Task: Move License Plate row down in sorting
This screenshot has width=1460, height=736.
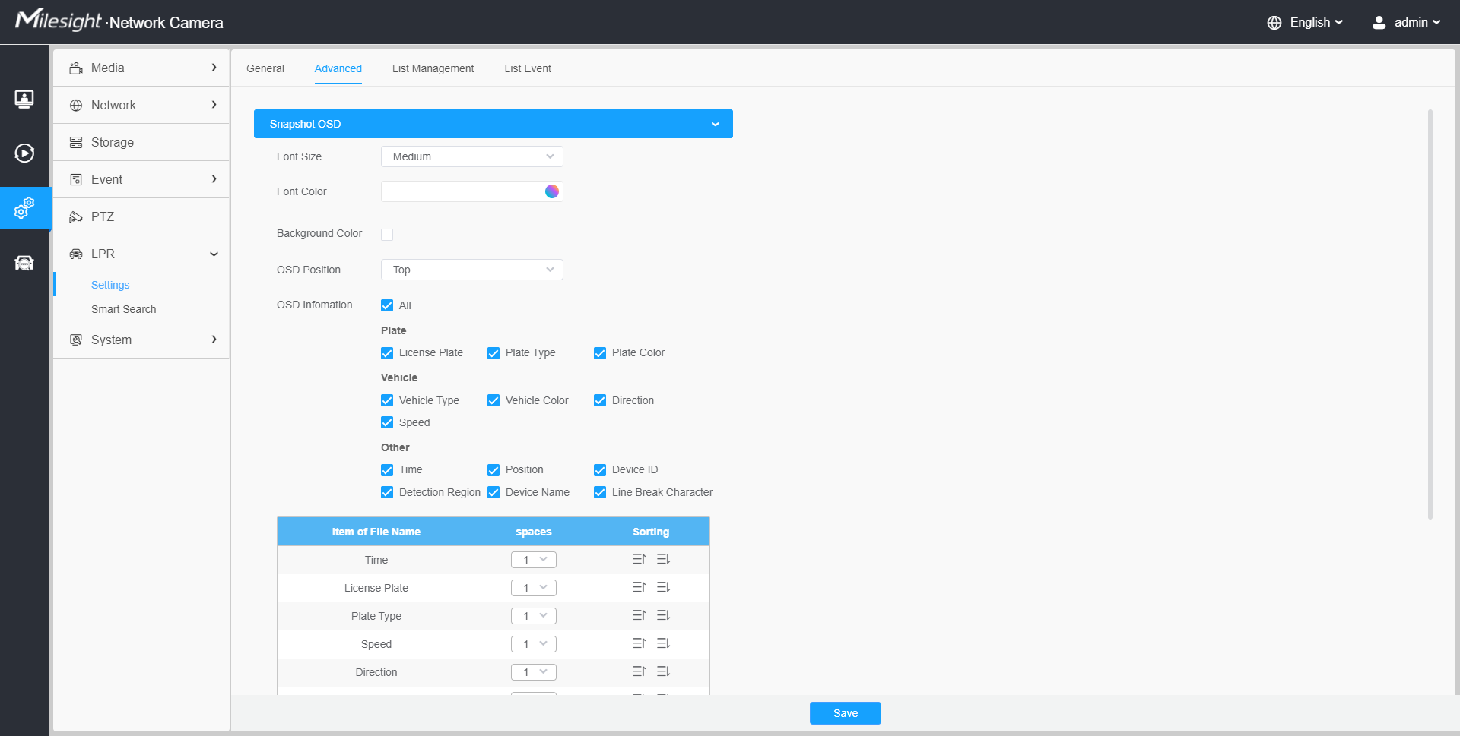Action: [x=663, y=587]
